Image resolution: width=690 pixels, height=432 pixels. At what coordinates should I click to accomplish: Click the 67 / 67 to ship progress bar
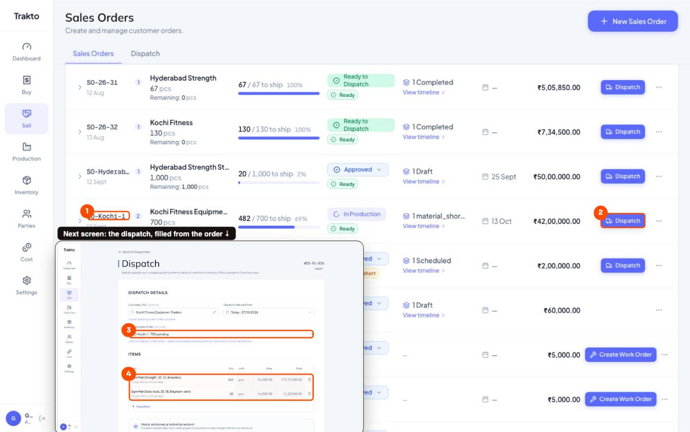pos(279,93)
